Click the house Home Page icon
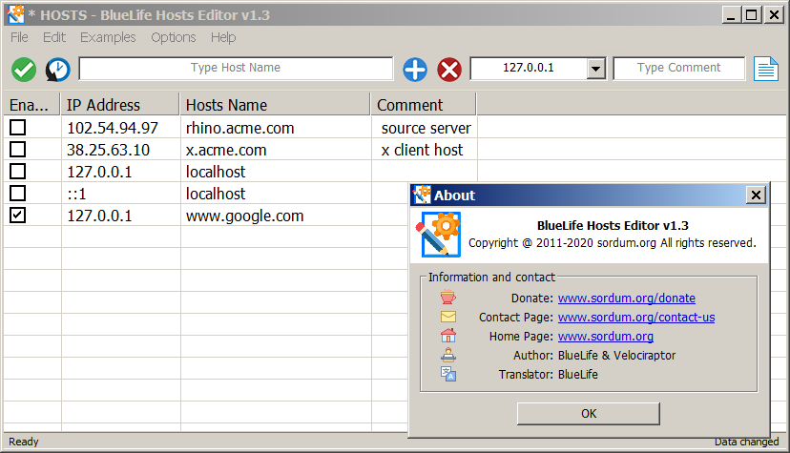Viewport: 790px width, 453px height. coord(447,336)
